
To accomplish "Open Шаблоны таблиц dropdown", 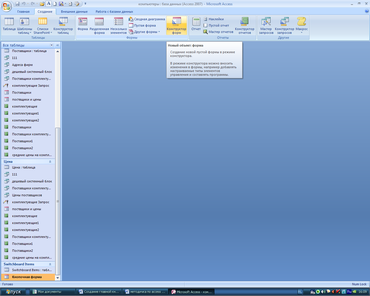I will click(x=25, y=26).
